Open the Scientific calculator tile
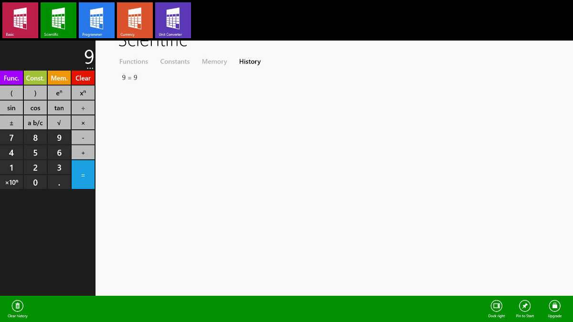573x322 pixels. pos(58,20)
